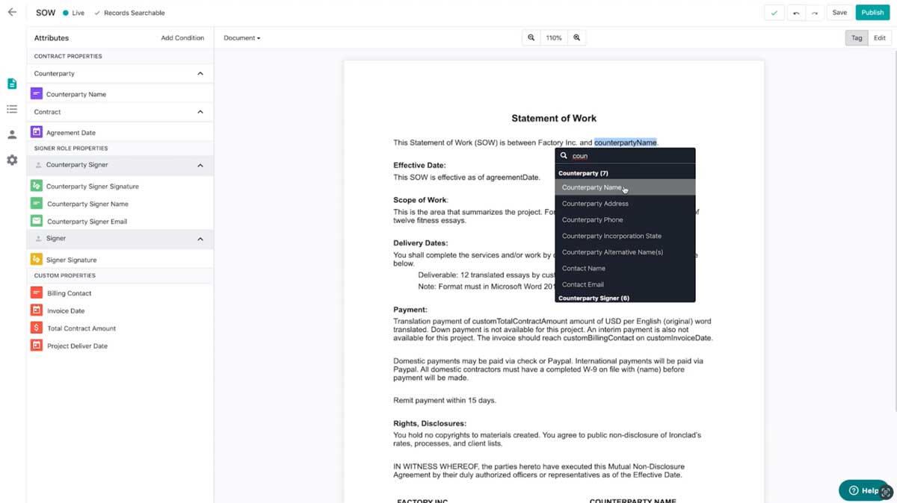Select the Counterparty Signer Signature icon
Viewport: 897px width, 503px height.
36,186
